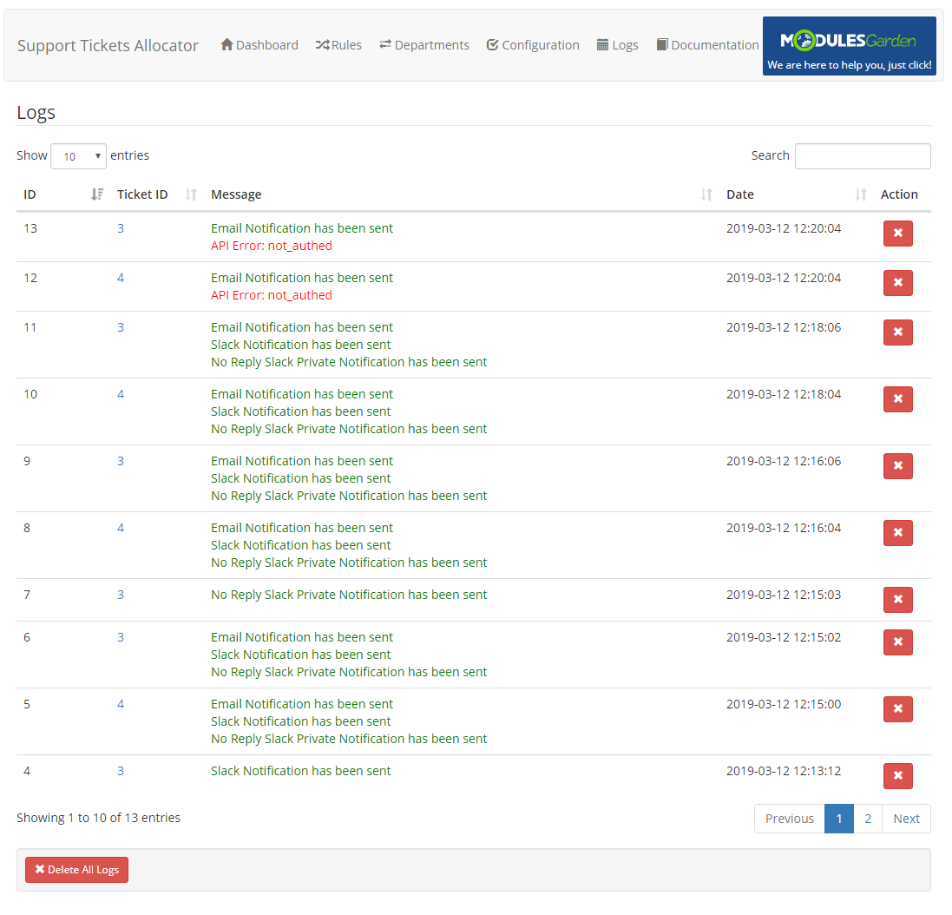
Task: Click date 2019-03-12 12:15:03
Action: click(784, 595)
